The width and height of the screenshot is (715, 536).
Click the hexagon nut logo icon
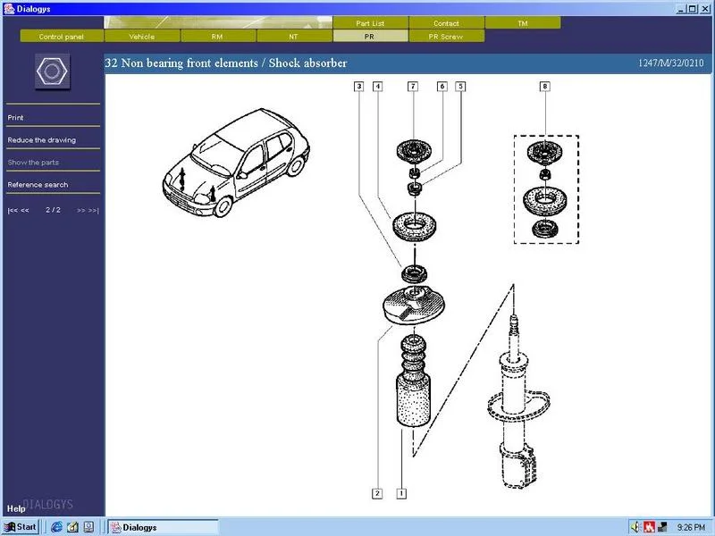[53, 71]
